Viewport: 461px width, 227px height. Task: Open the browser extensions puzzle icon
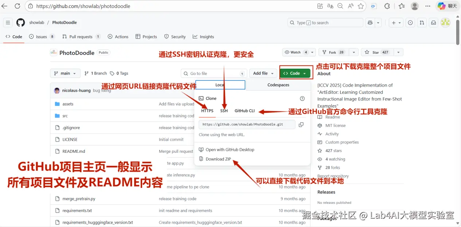point(387,6)
